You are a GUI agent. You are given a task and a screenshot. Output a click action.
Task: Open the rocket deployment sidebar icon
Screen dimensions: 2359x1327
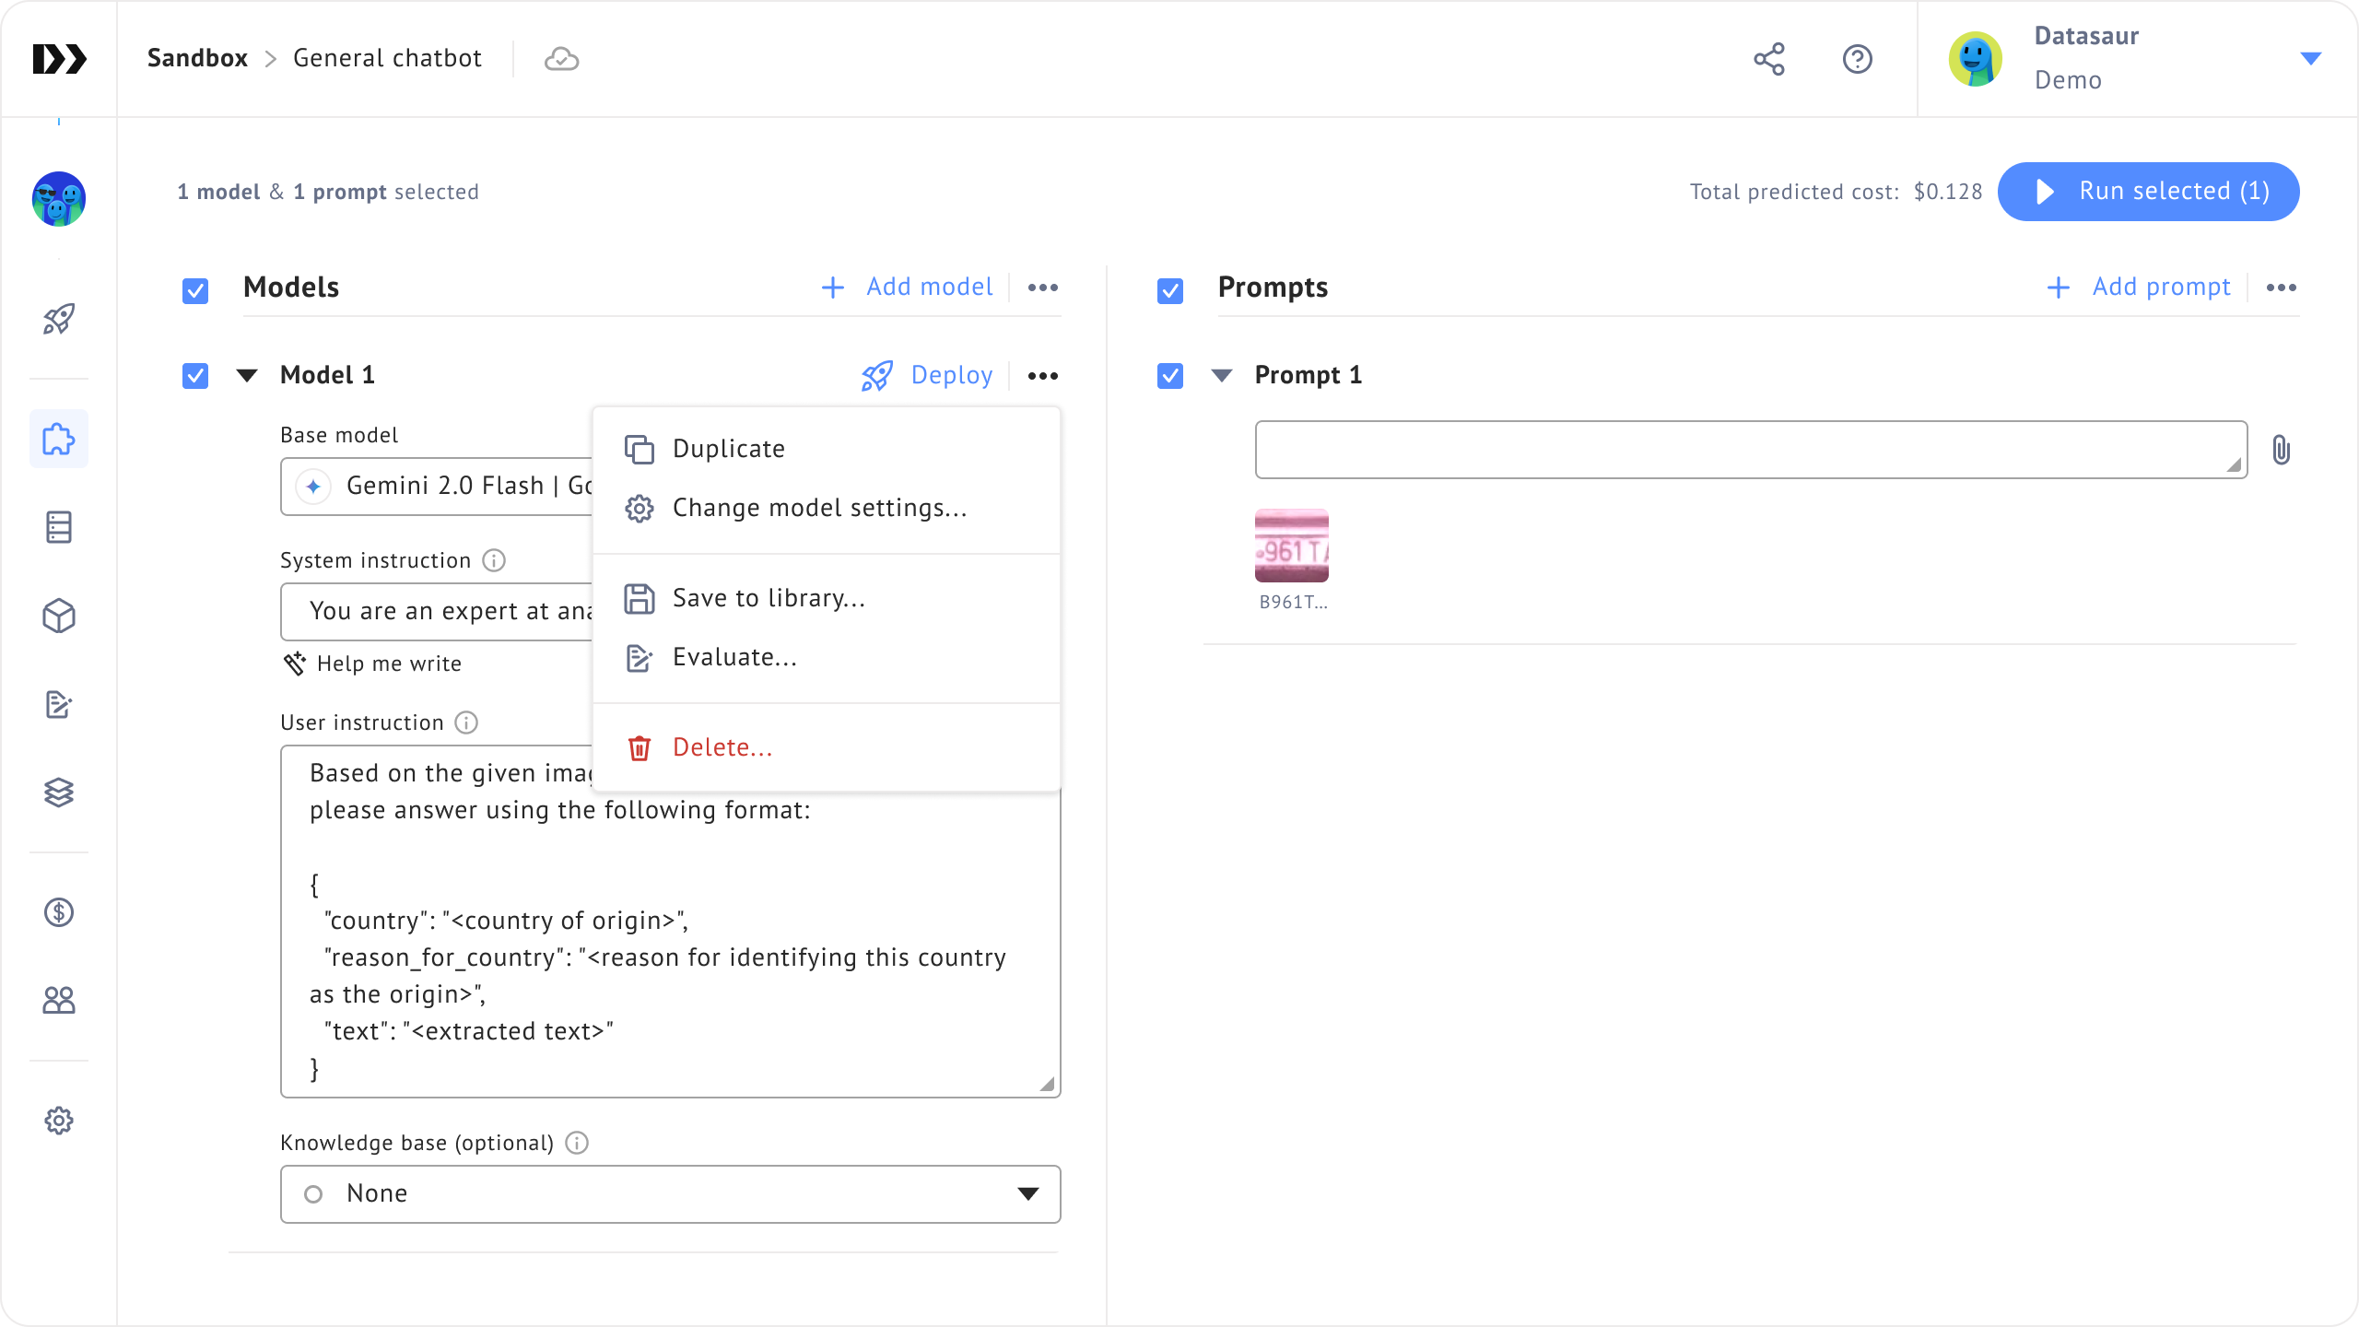[x=59, y=319]
